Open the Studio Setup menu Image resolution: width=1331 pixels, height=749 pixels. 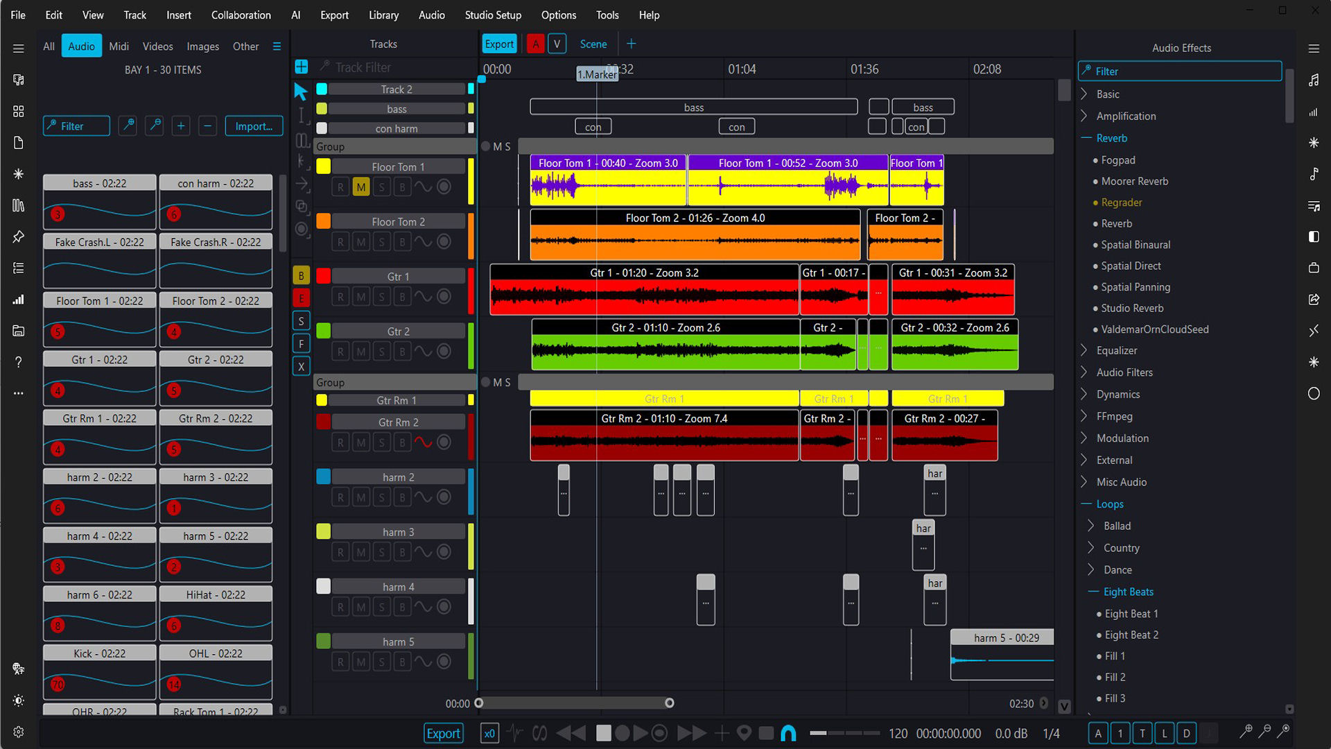click(493, 15)
